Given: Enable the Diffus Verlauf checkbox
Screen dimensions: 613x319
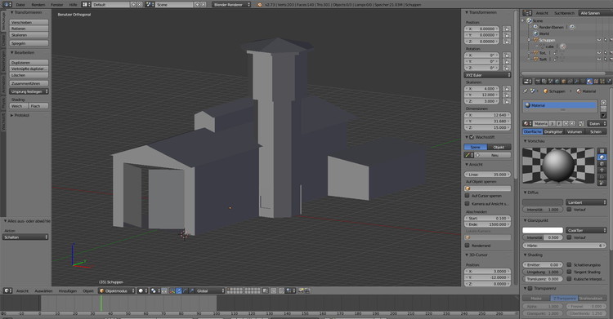Looking at the screenshot, I should click(x=569, y=210).
